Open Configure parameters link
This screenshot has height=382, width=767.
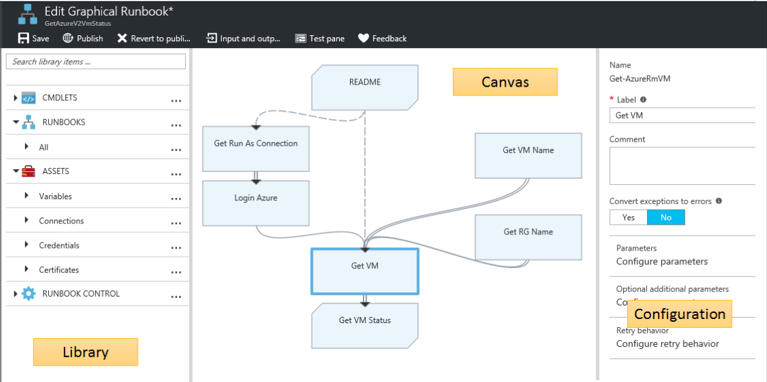click(x=662, y=261)
